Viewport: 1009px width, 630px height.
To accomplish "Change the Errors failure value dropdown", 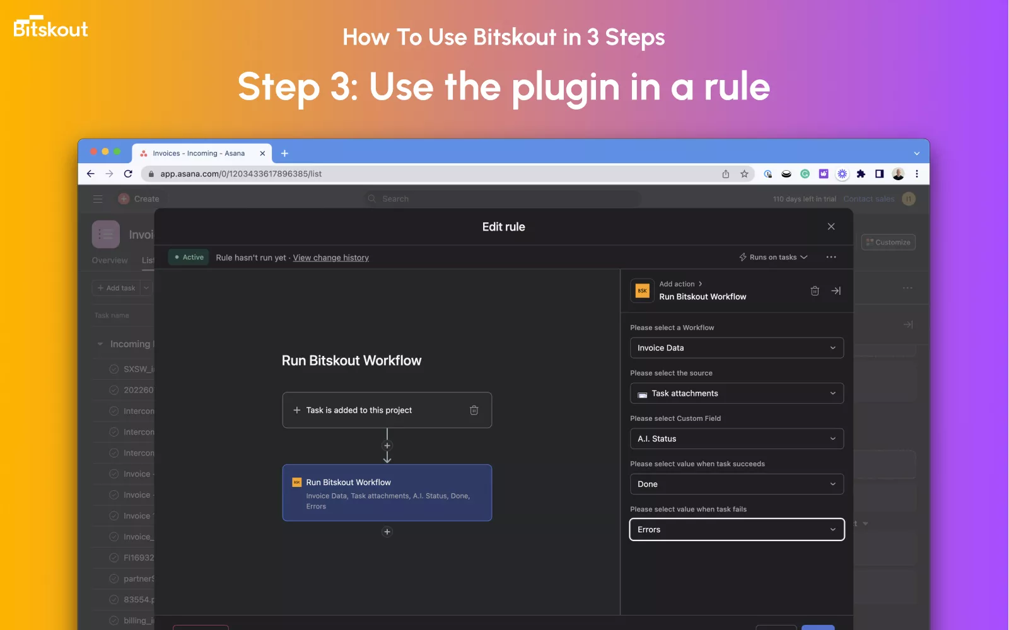I will coord(737,529).
